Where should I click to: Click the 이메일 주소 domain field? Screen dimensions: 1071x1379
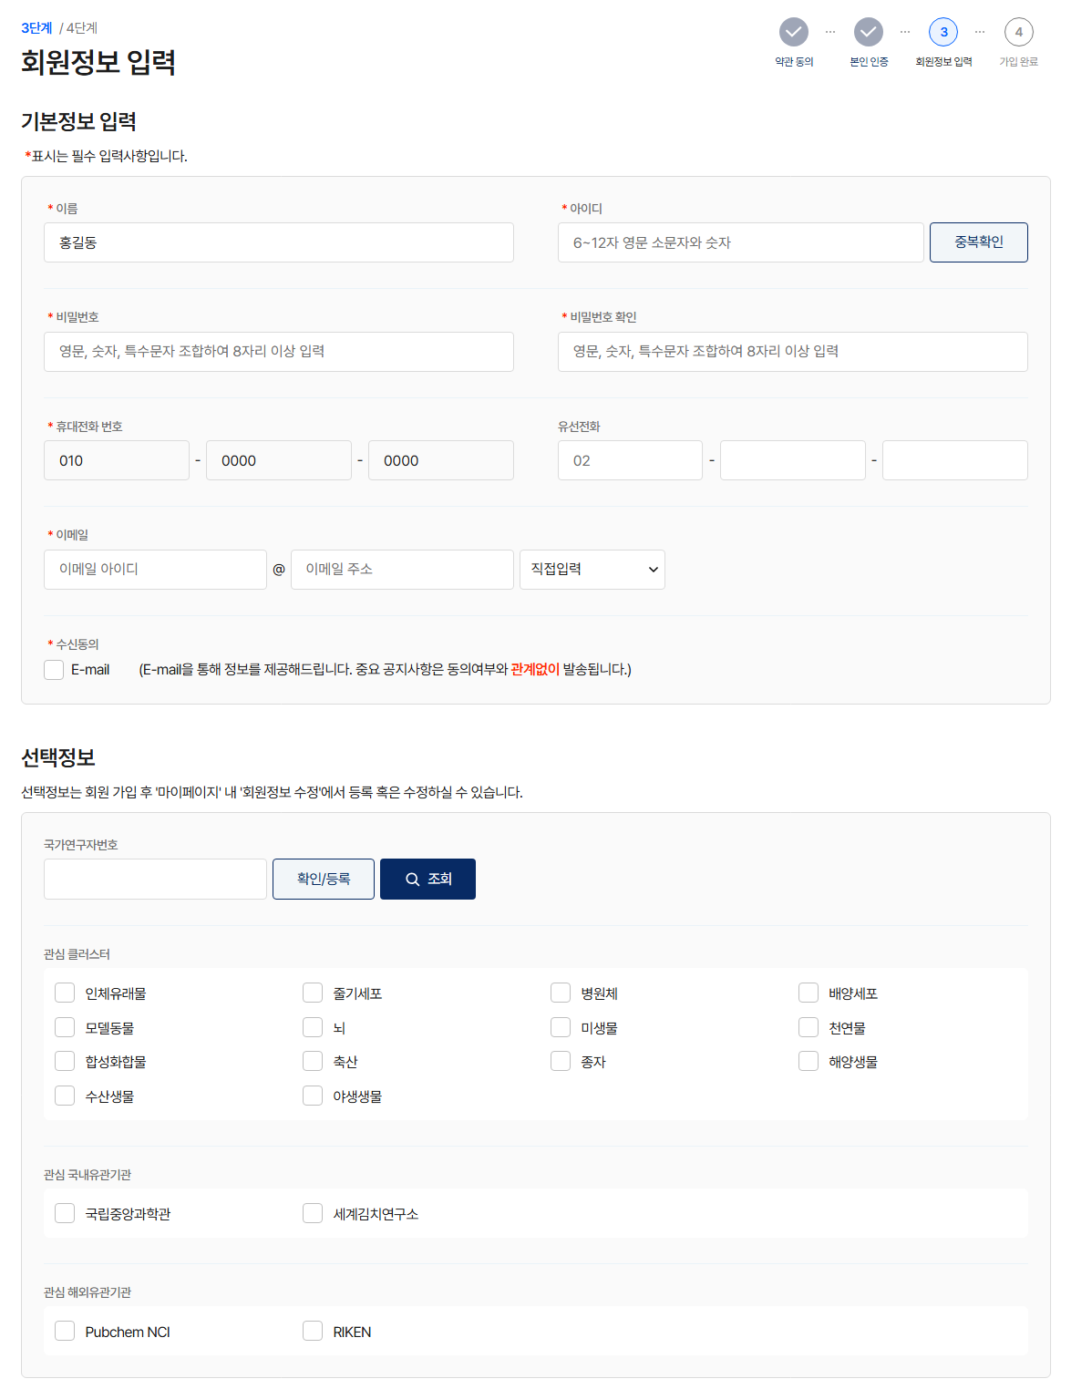coord(402,570)
